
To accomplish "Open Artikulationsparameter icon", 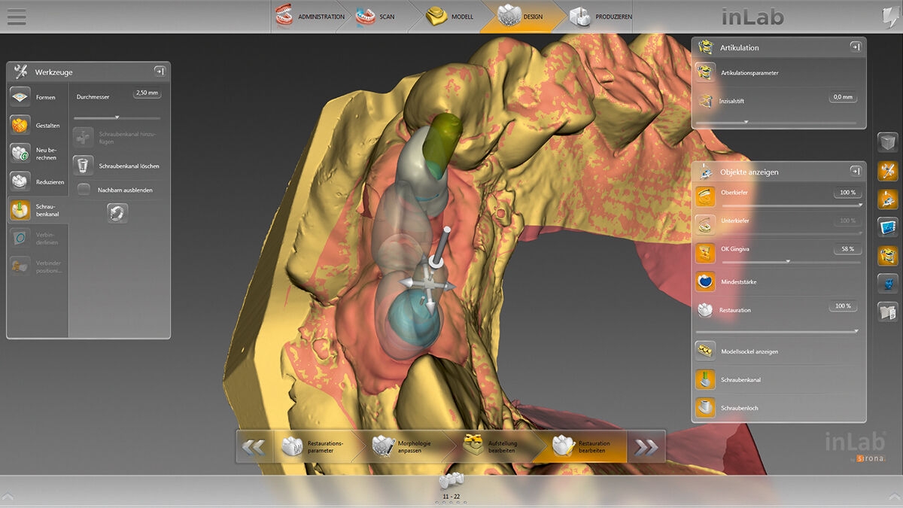I will tap(706, 72).
